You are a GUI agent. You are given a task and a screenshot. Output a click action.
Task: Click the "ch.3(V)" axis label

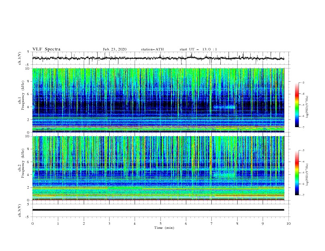[20, 210]
